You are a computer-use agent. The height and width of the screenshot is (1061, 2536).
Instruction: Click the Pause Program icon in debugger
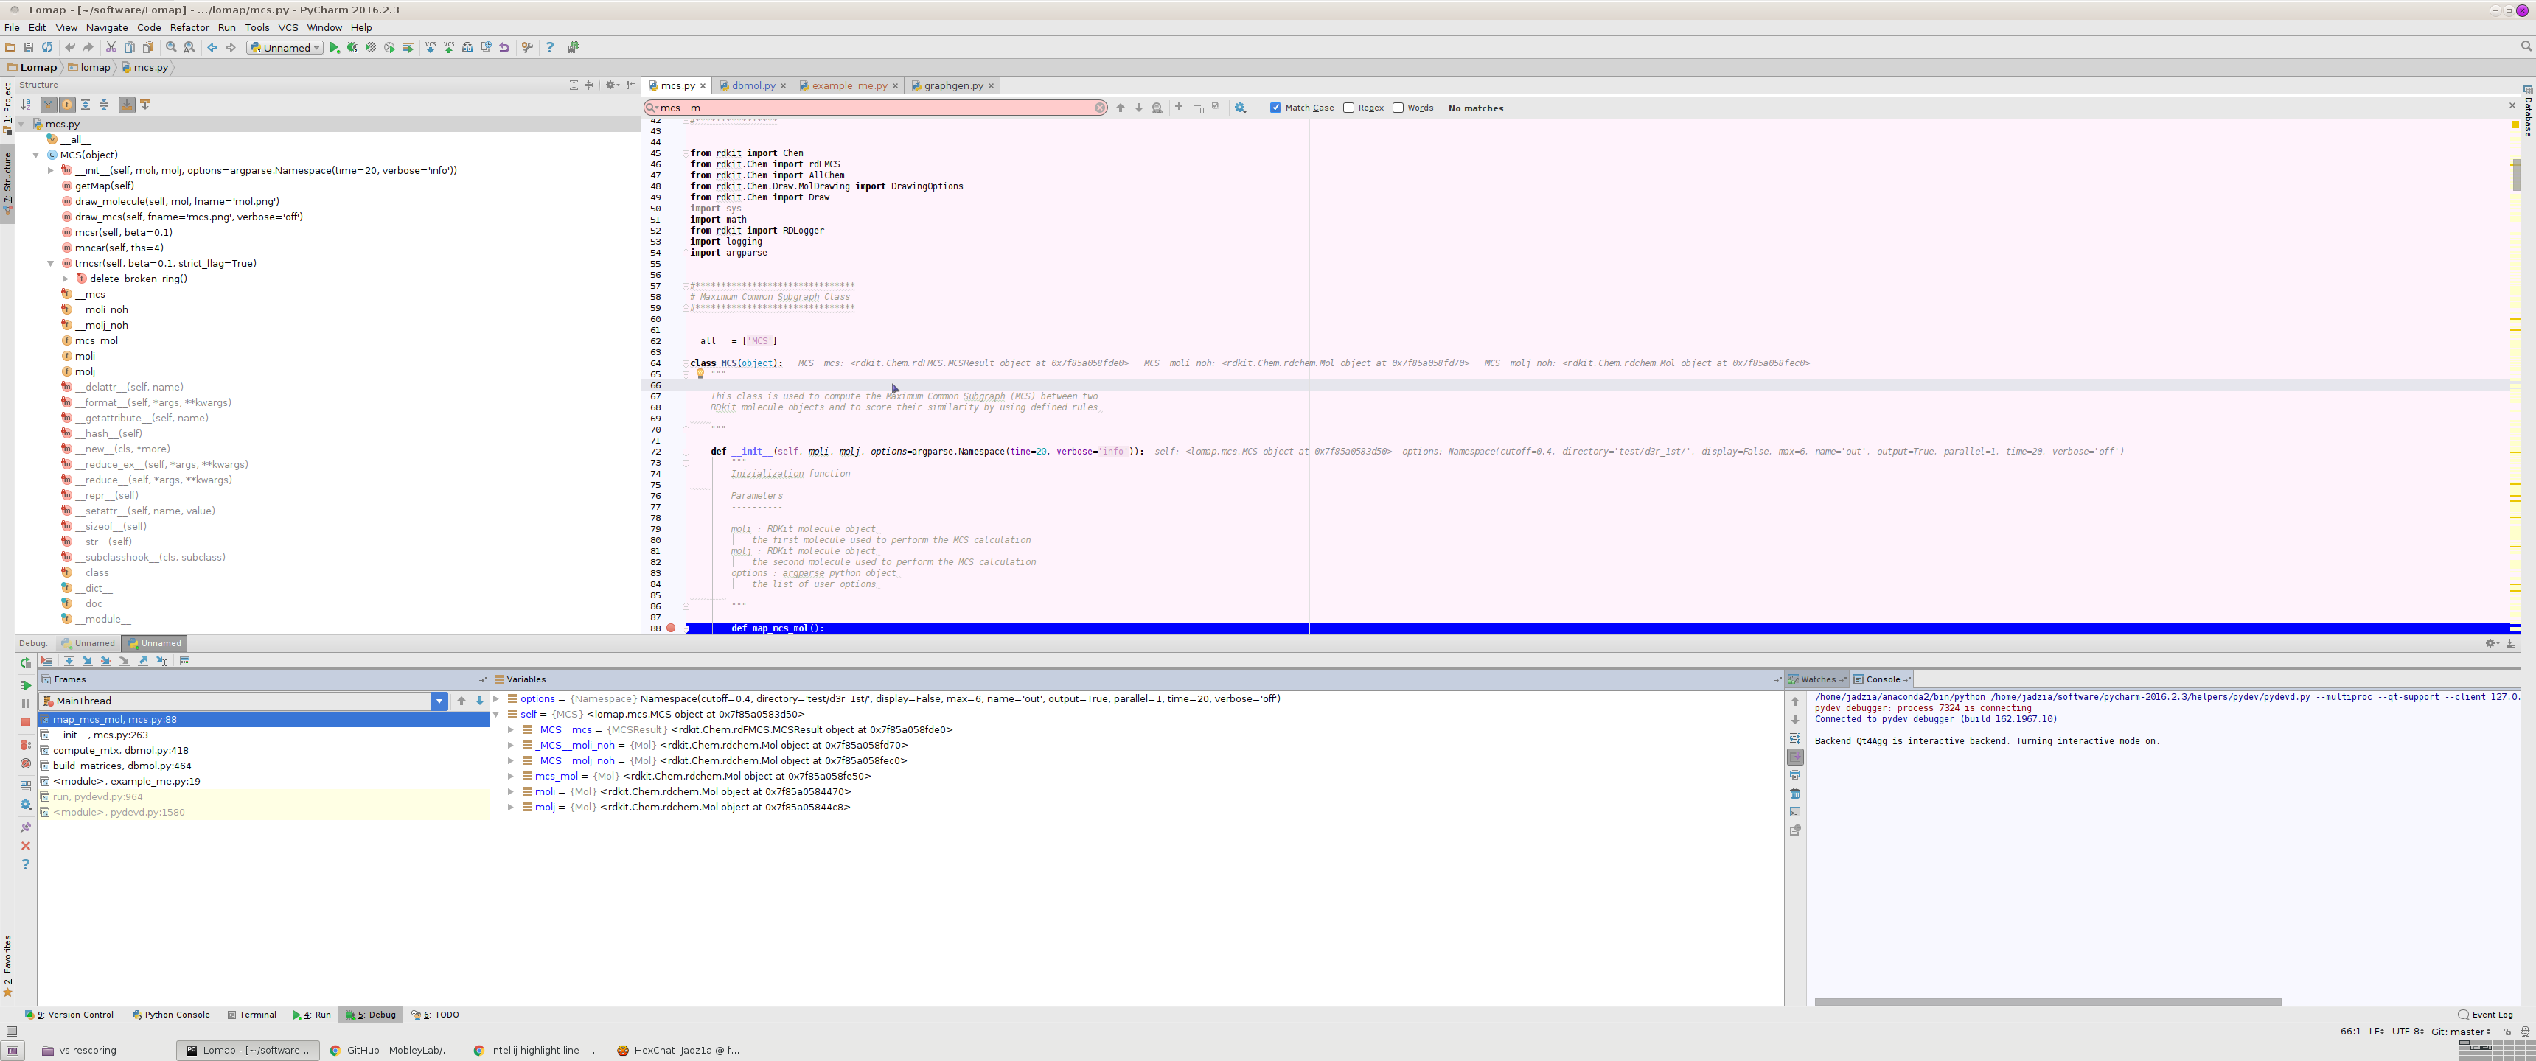[26, 704]
